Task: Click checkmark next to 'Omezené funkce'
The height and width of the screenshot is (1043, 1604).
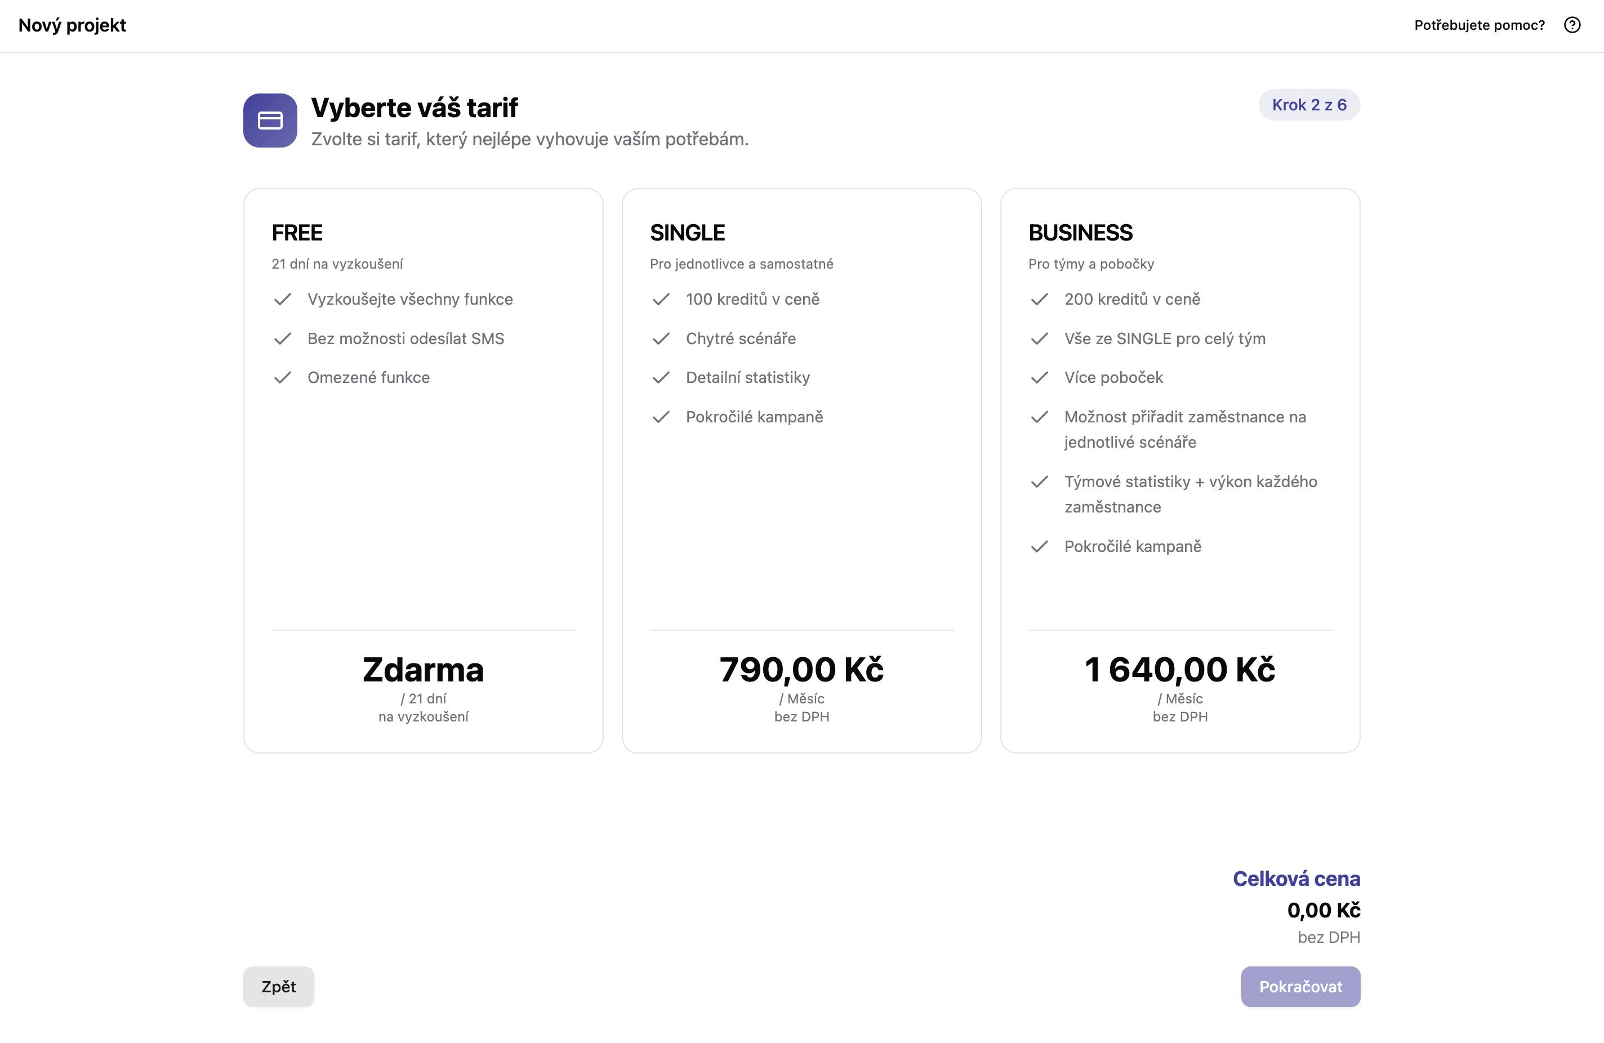Action: click(282, 377)
